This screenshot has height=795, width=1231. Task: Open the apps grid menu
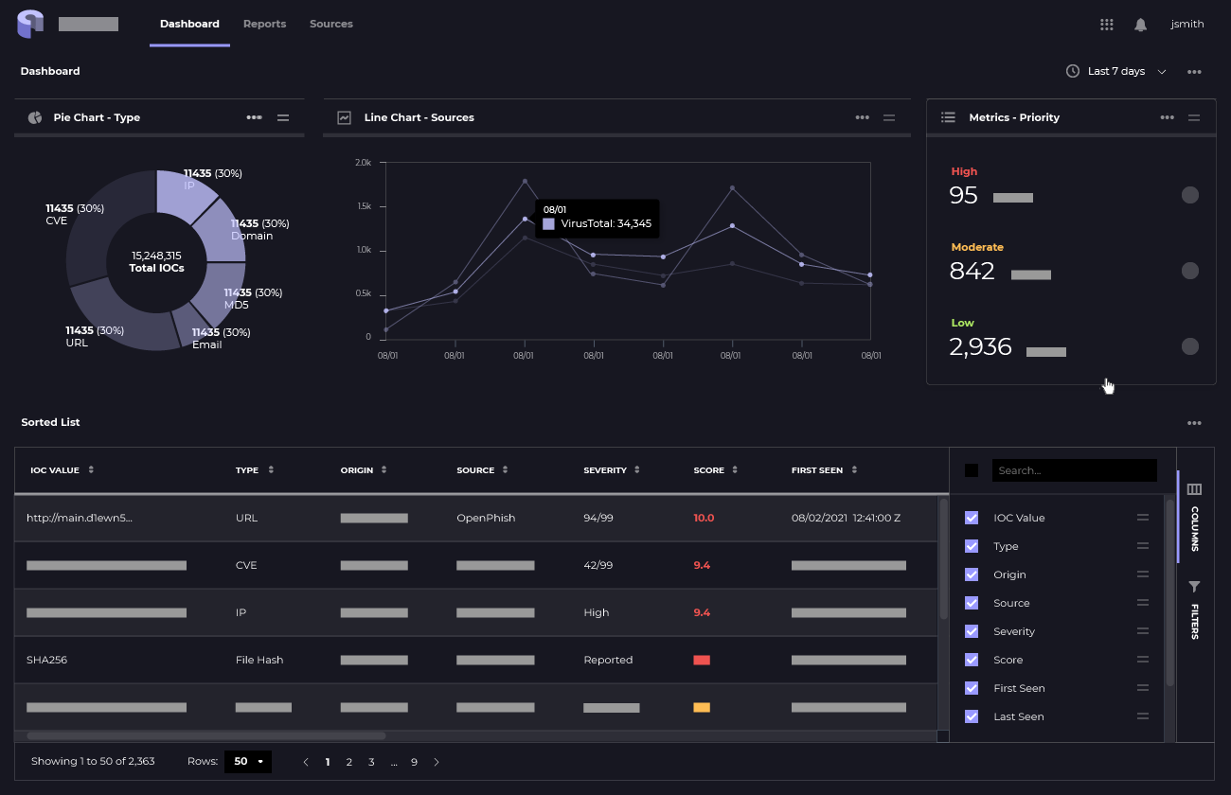coord(1106,25)
